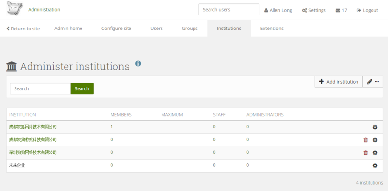388x191 pixels.
Task: Open inbox with 17 messages
Action: [x=341, y=10]
